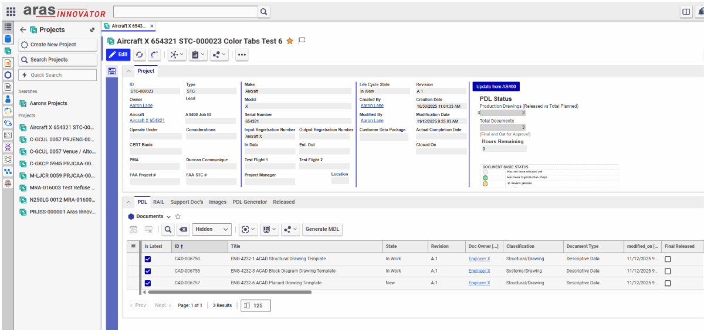Open the Aircraft X 654321 aircraft link
The image size is (704, 330).
(147, 121)
